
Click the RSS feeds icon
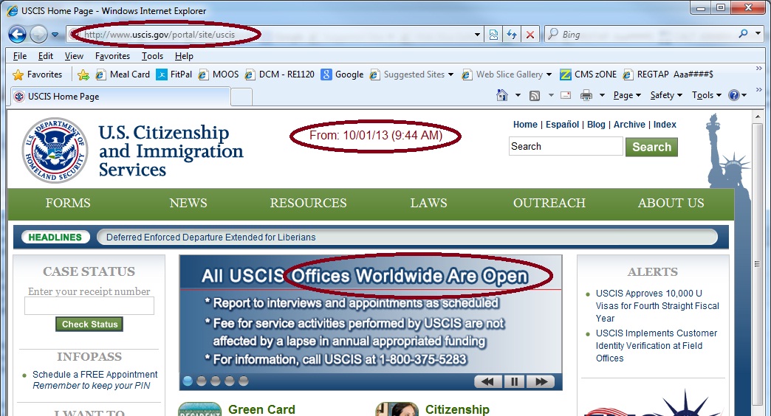pos(535,96)
